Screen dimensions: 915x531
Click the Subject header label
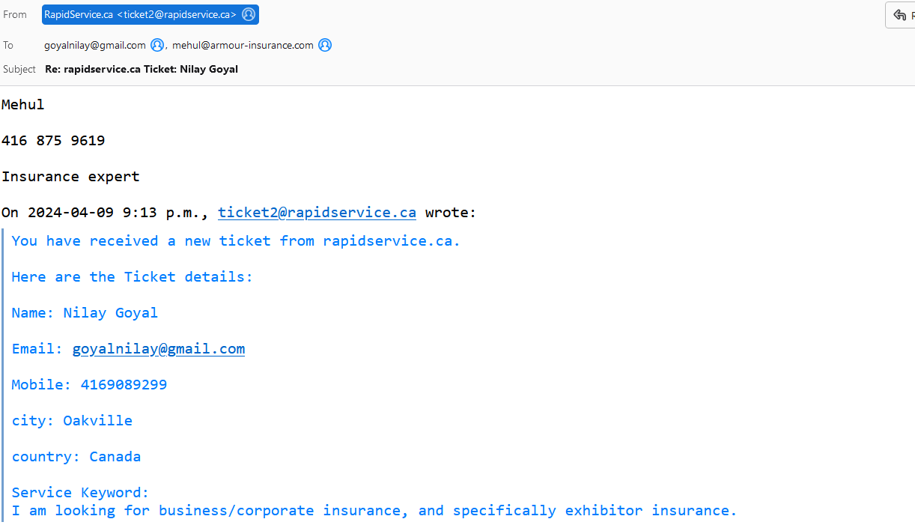point(19,69)
